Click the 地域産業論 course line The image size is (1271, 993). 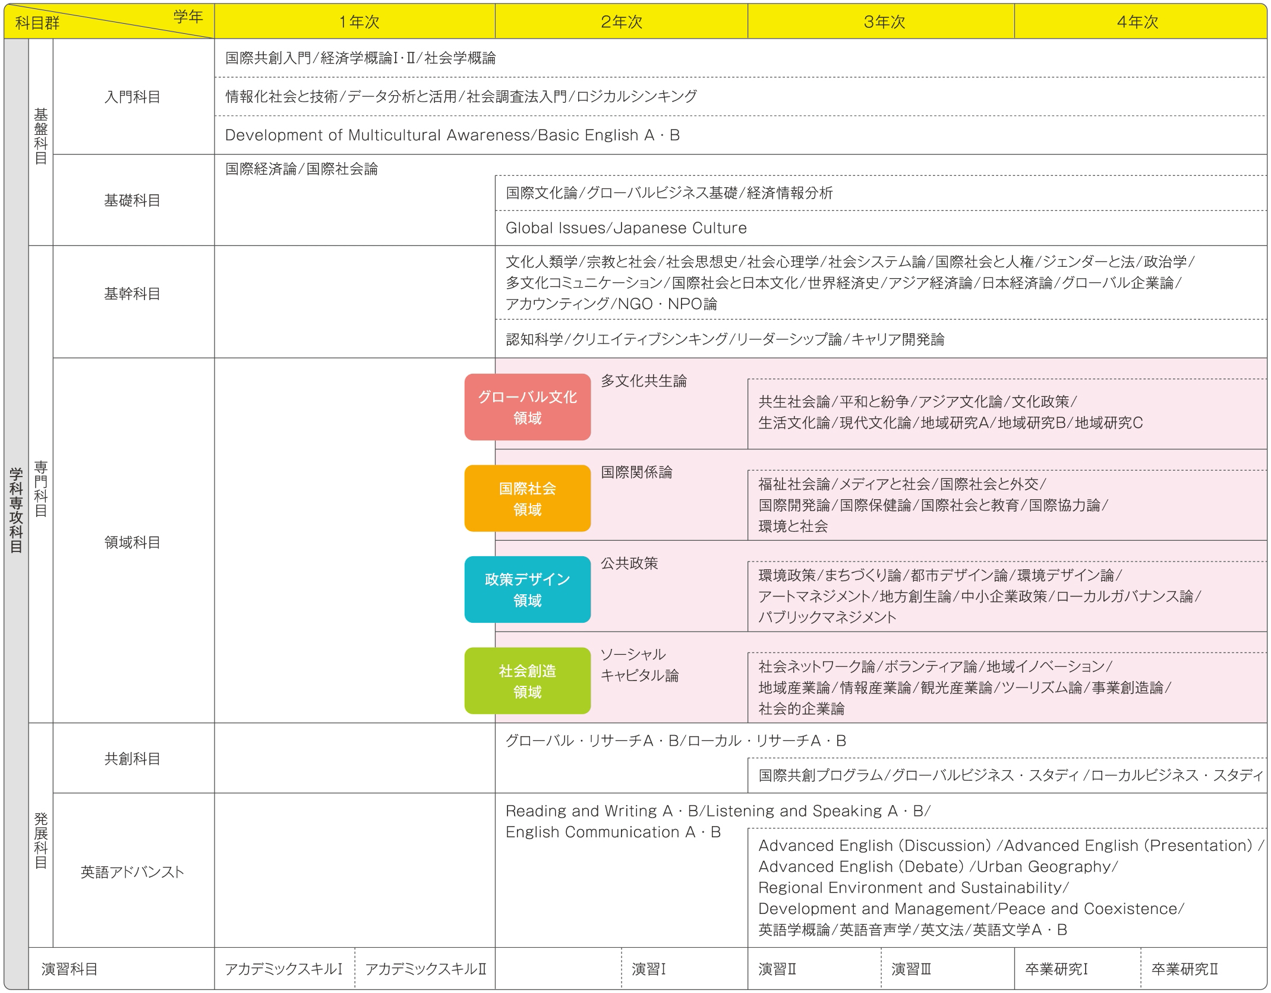coord(964,688)
